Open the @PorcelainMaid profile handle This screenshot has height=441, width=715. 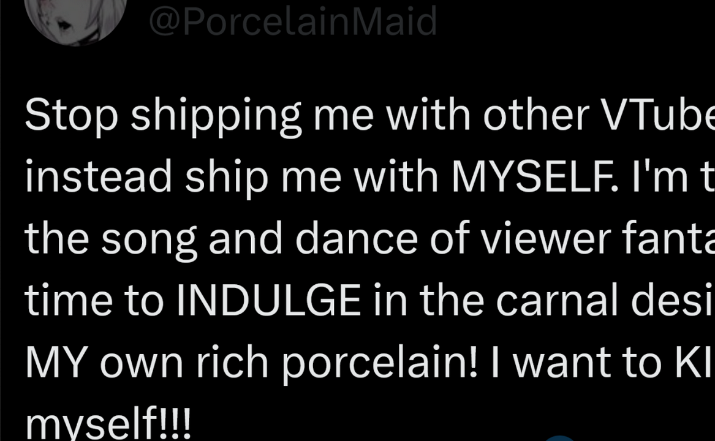(292, 21)
